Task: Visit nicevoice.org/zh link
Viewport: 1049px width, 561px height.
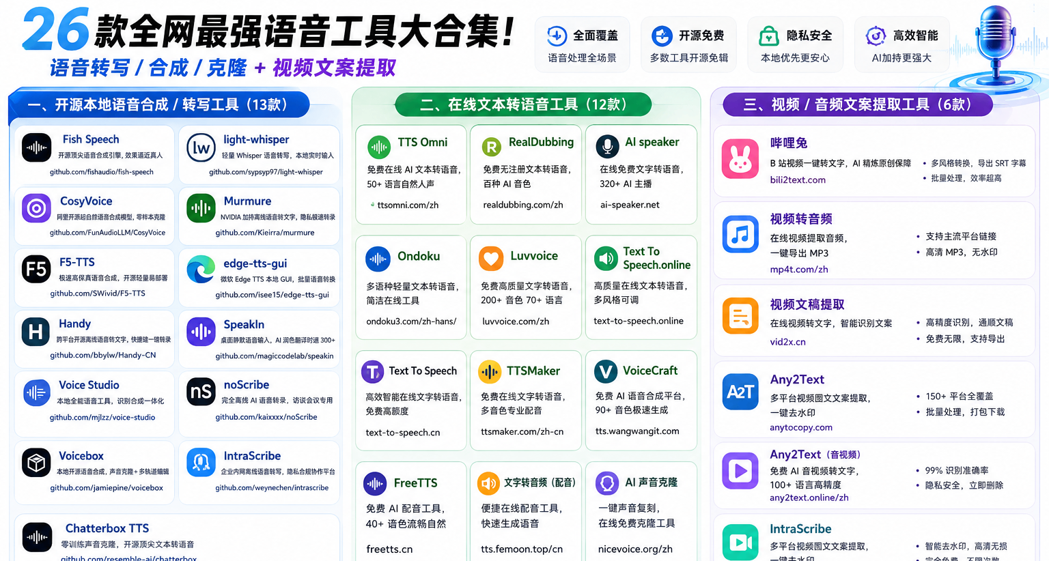Action: tap(635, 549)
